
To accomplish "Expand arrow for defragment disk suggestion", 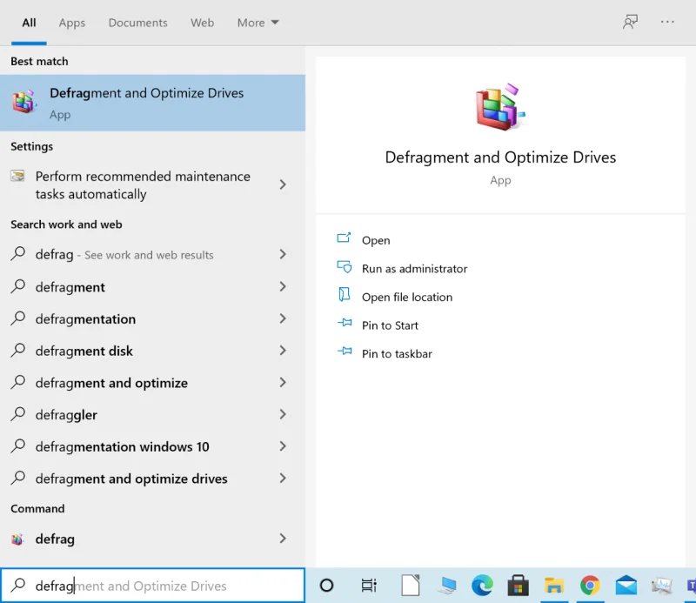I will 283,351.
